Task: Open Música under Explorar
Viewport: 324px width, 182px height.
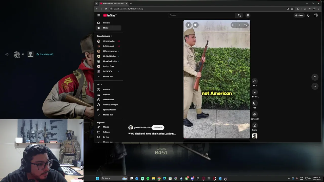Action: [108, 127]
